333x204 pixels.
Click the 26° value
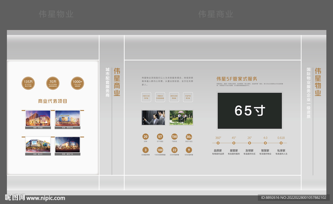pos(249,138)
